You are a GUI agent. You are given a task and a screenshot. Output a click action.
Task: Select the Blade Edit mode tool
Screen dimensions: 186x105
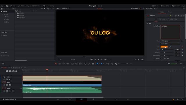pos(68,64)
